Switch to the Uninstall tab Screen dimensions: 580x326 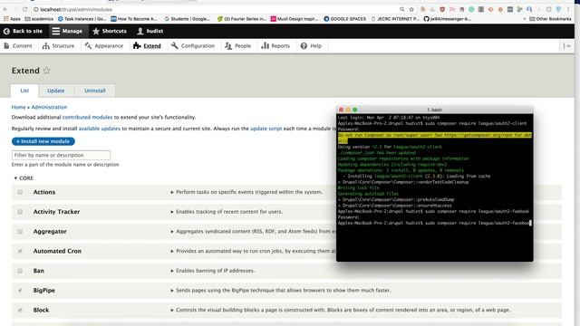[x=94, y=91]
